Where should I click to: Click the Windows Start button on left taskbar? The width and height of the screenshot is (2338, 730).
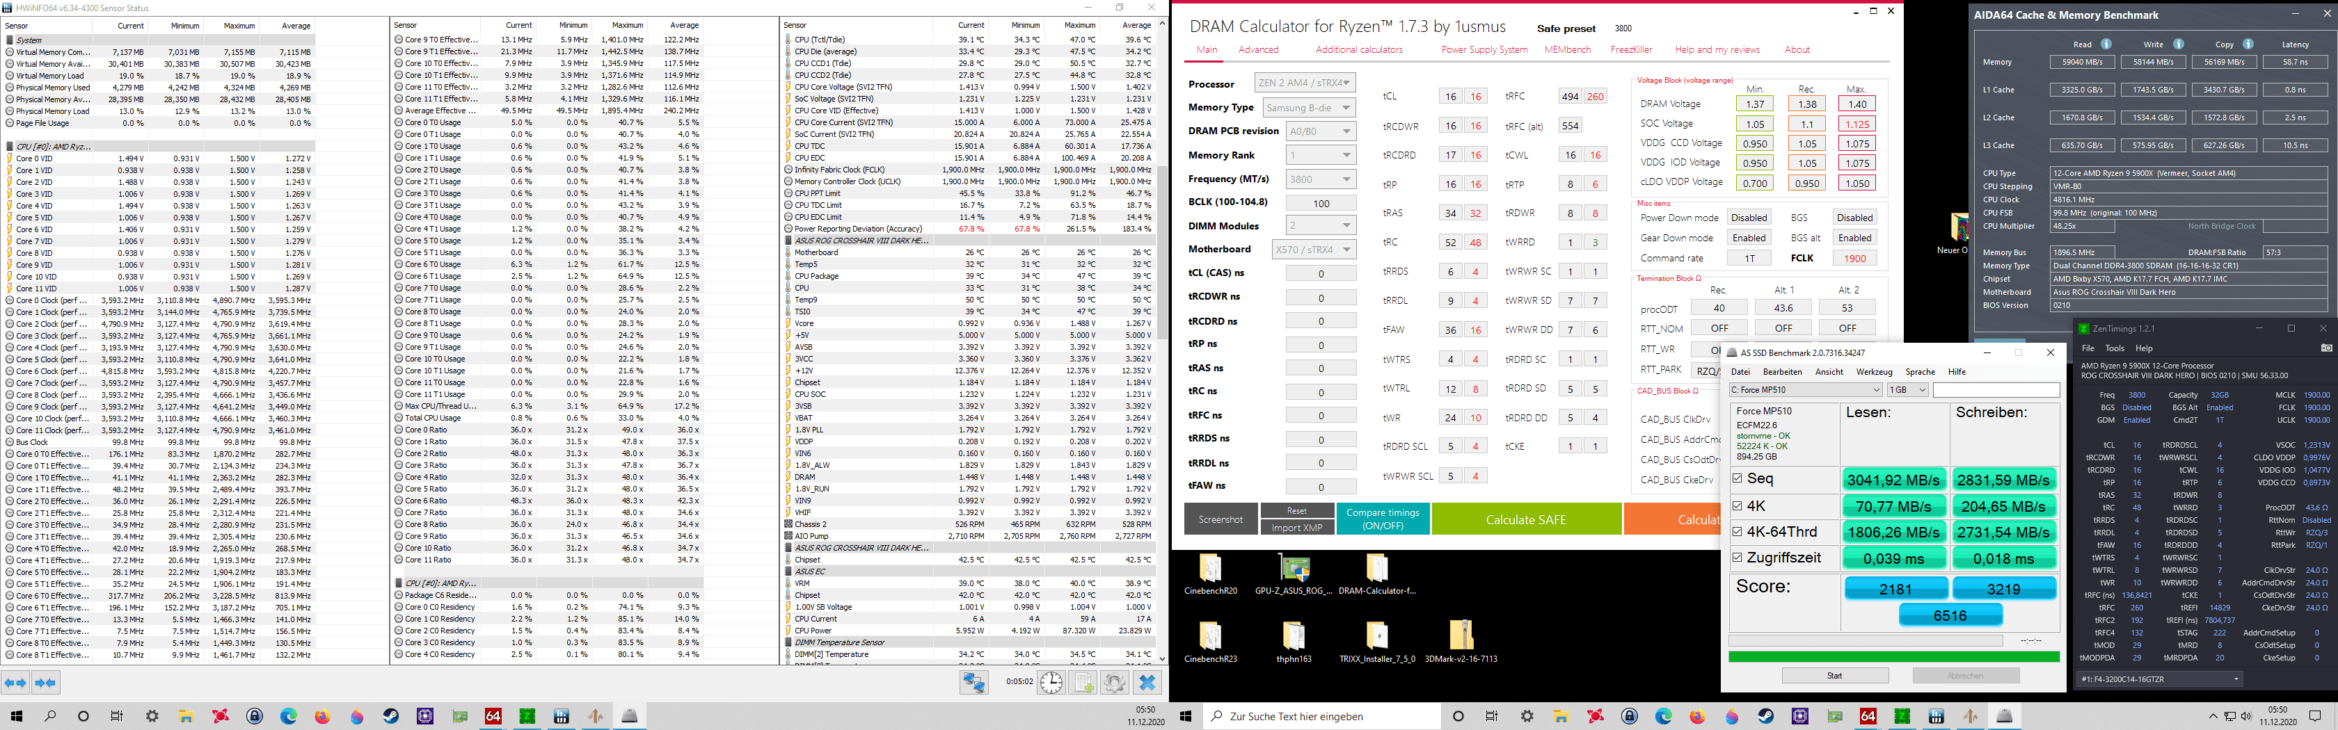(x=15, y=716)
